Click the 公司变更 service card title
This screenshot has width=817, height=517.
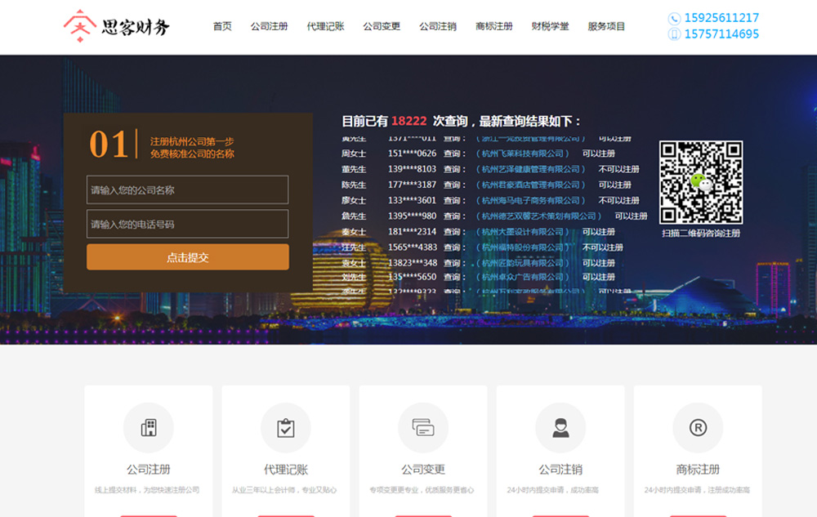click(423, 470)
